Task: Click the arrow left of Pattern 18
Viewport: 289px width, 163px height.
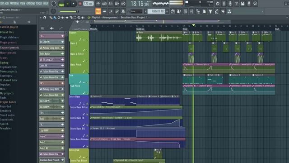Action: click(x=145, y=11)
